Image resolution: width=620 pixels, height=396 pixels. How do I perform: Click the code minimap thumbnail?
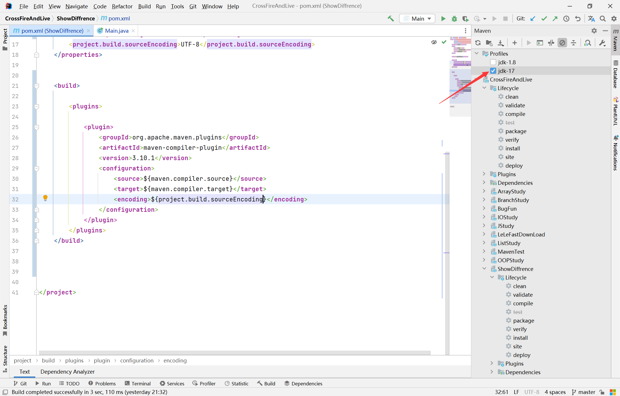coord(460,76)
